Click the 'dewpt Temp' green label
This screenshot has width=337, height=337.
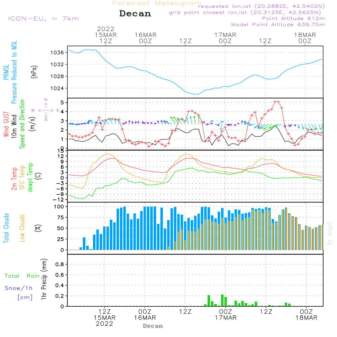coord(30,177)
